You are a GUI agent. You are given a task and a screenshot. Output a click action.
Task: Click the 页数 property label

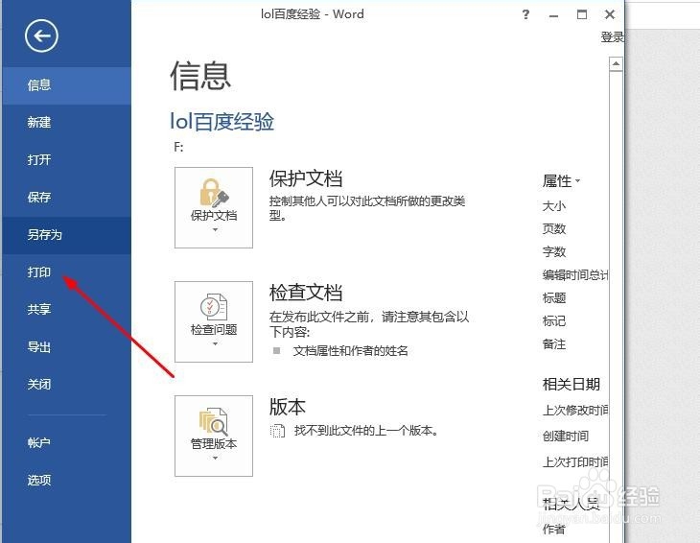point(554,229)
